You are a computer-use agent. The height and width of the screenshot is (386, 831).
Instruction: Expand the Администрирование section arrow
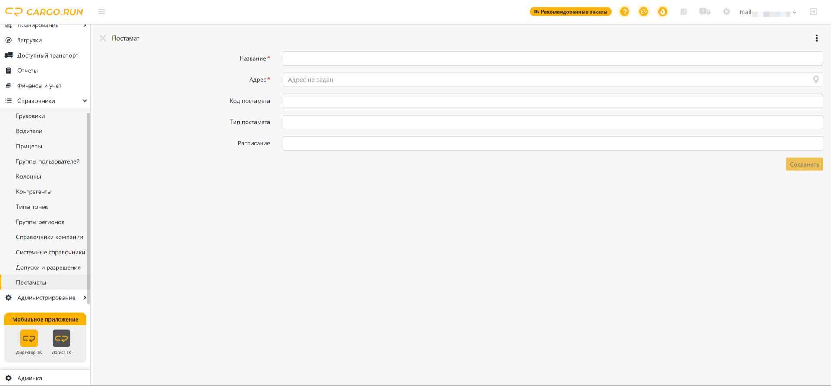coord(84,298)
